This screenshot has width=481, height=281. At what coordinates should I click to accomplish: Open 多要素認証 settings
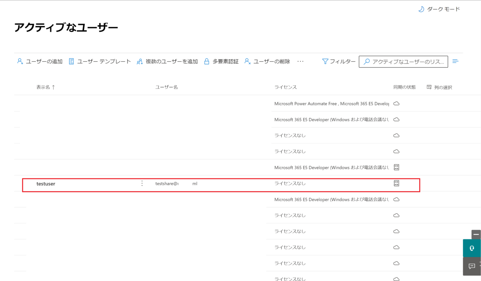pyautogui.click(x=221, y=61)
